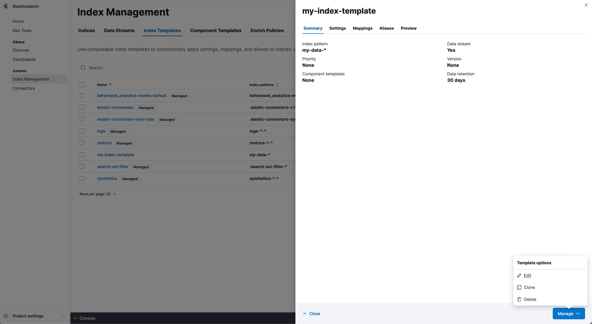Expand Rows per page selector
Screen dimensions: 592x324
[x=98, y=194]
